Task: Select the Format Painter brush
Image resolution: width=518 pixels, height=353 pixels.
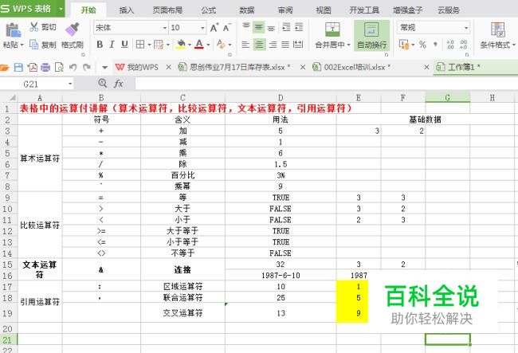Action: 72,29
